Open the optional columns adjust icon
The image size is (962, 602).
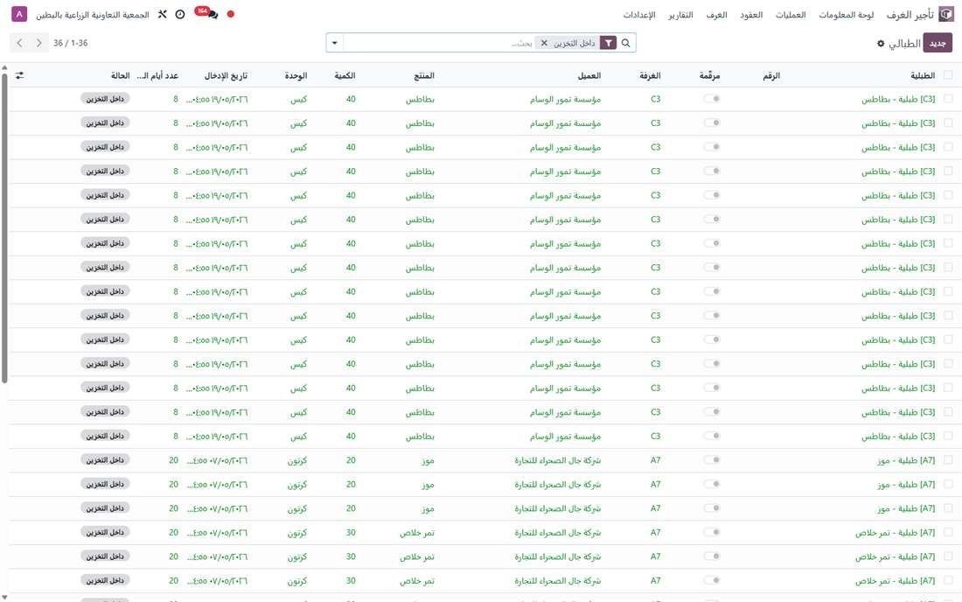tap(19, 75)
